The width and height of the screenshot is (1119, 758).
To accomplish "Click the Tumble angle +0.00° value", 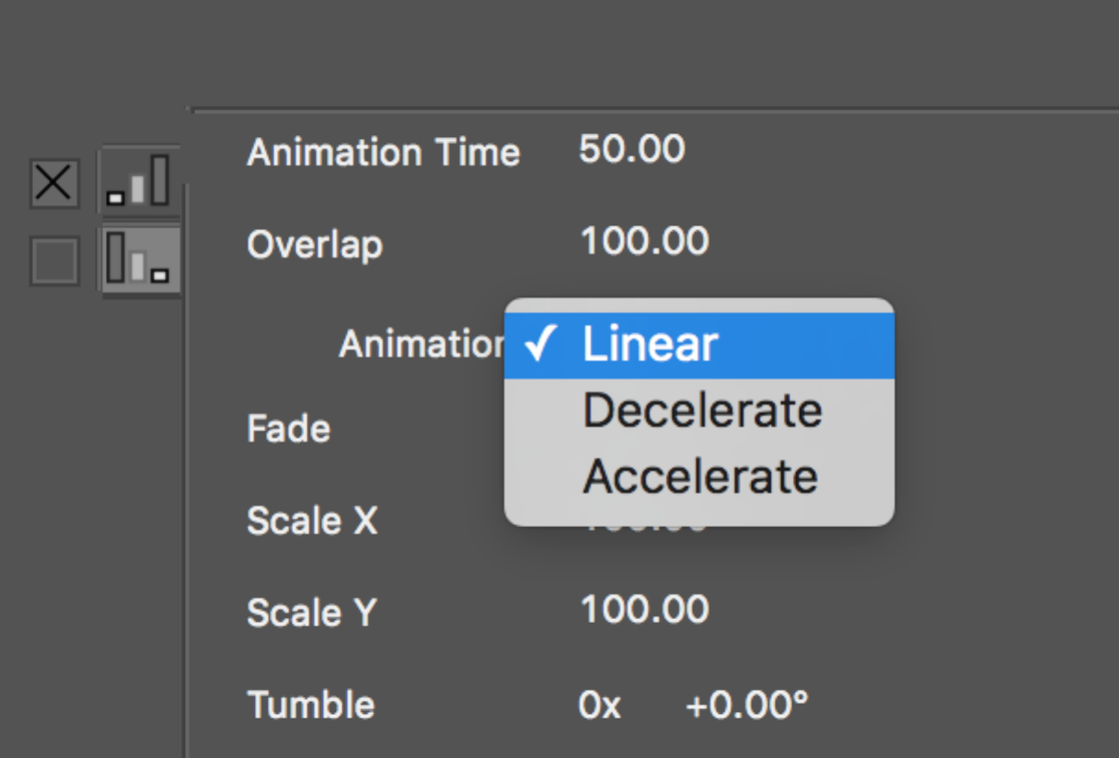I will pyautogui.click(x=746, y=705).
